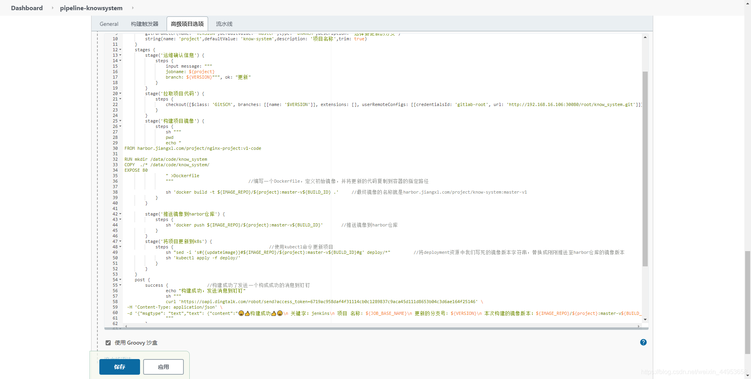Switch to the 构建触发器 tab
Screen dimensions: 751x379
pyautogui.click(x=145, y=24)
